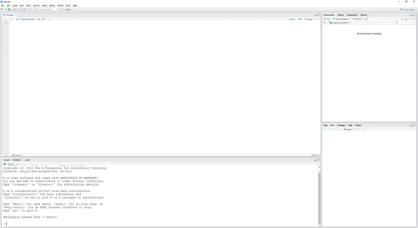
Task: Enable Source on Save
Action: coord(21,19)
